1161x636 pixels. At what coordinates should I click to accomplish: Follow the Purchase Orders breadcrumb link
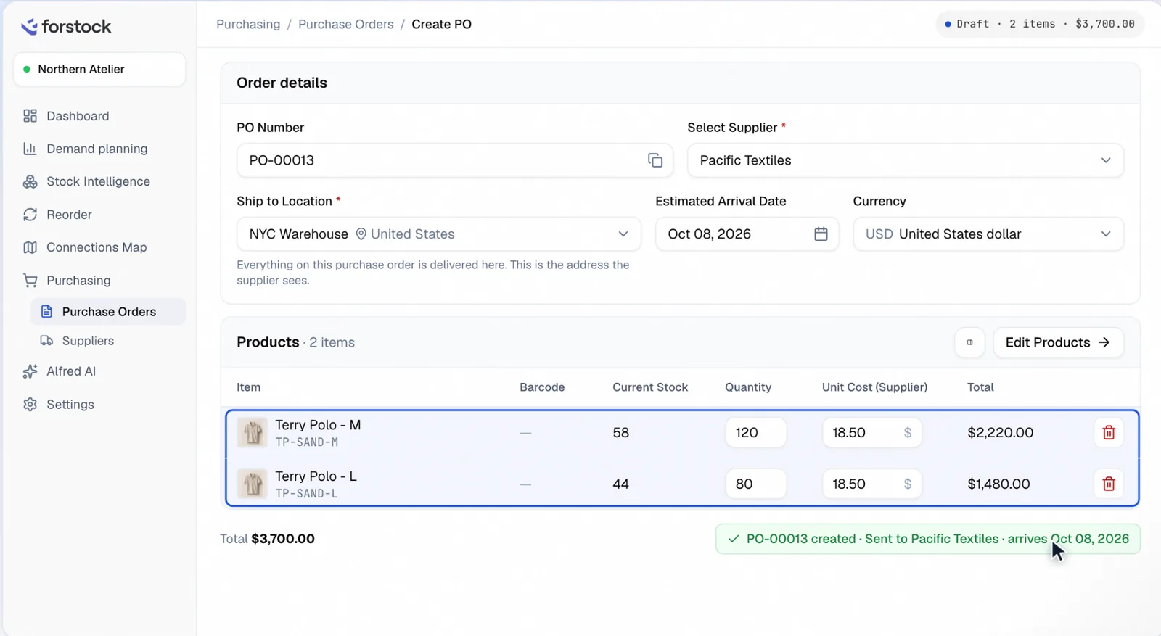(346, 25)
